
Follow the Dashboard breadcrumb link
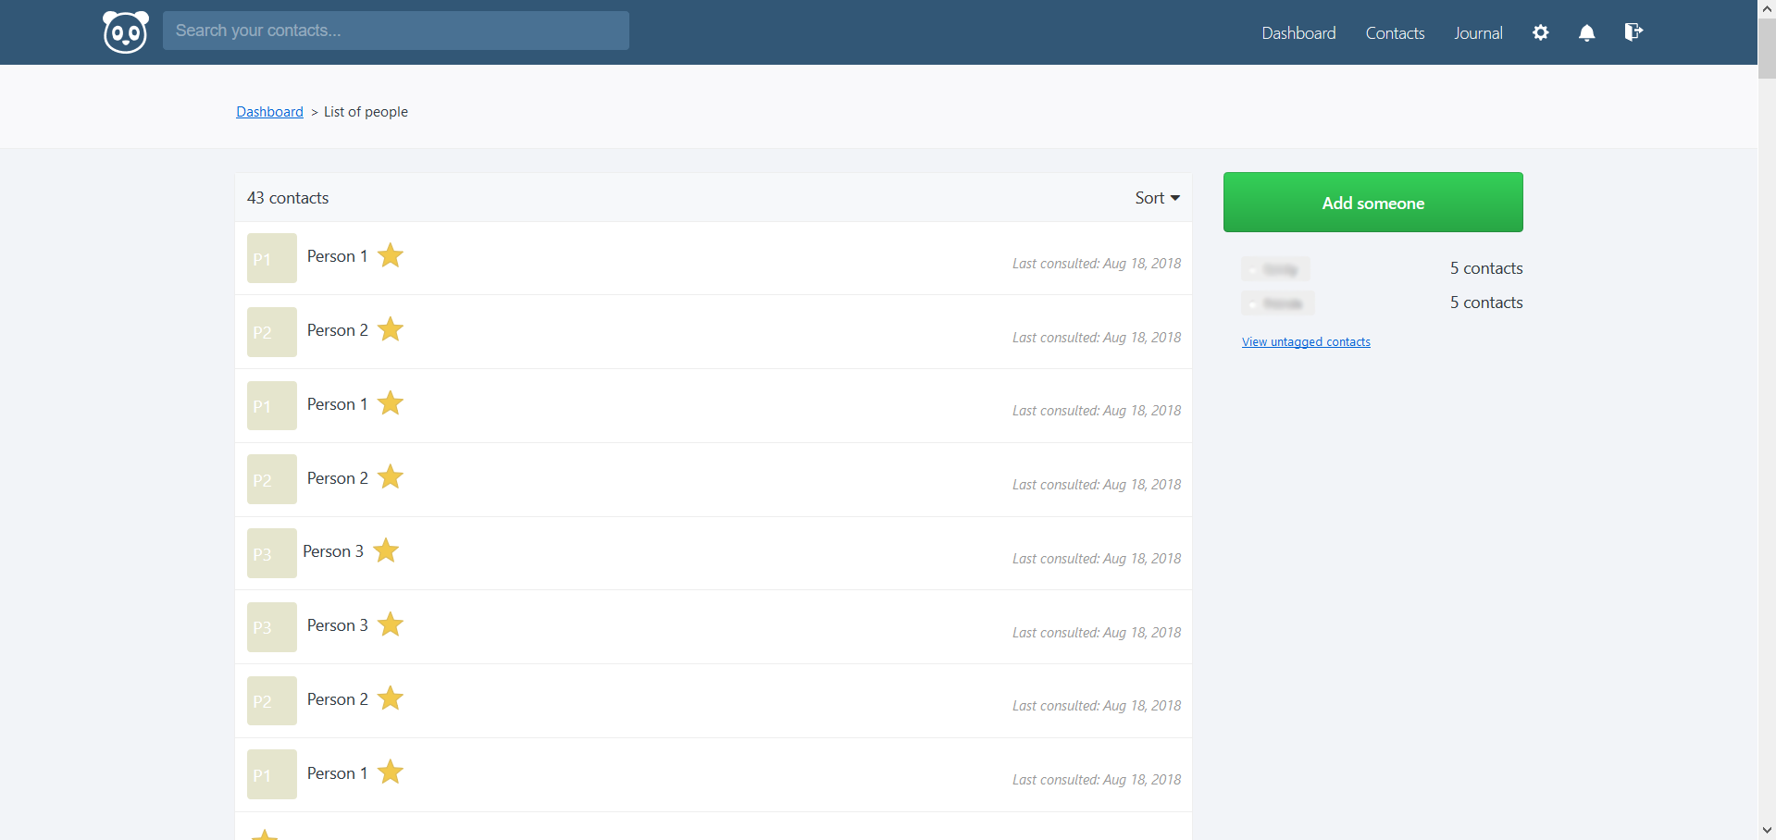[269, 111]
